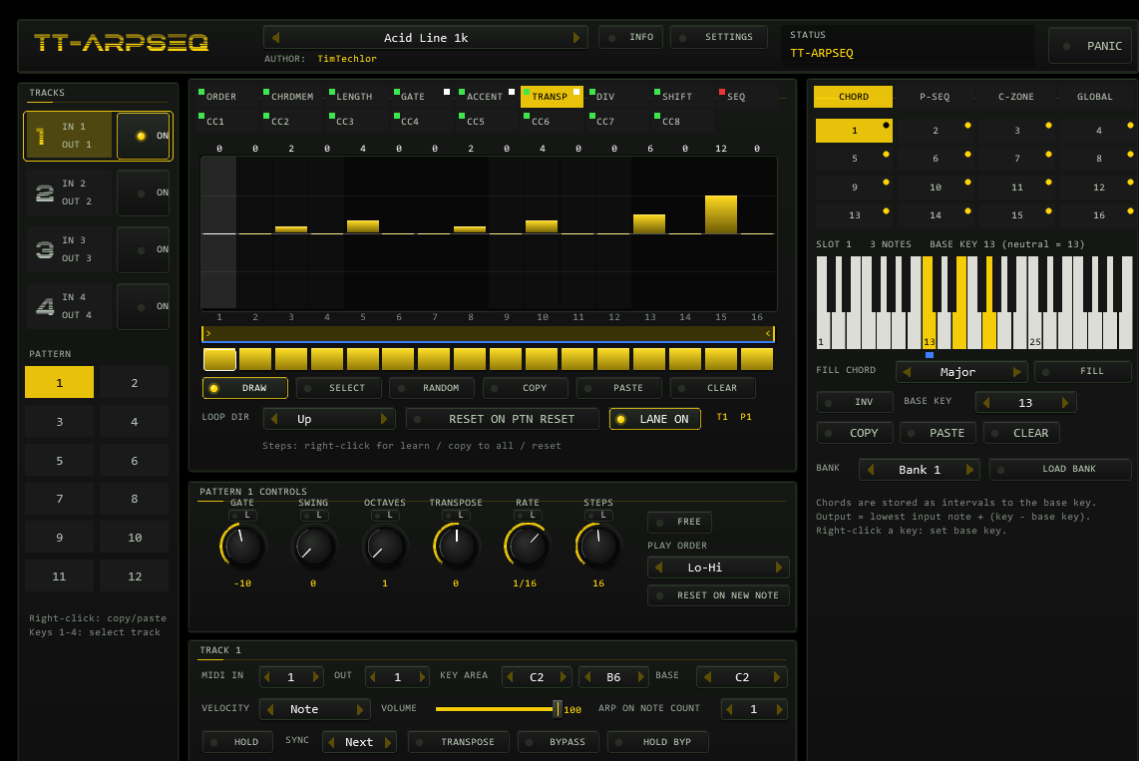This screenshot has height=761, width=1139.
Task: Click the LOAD BANK button
Action: [1060, 469]
